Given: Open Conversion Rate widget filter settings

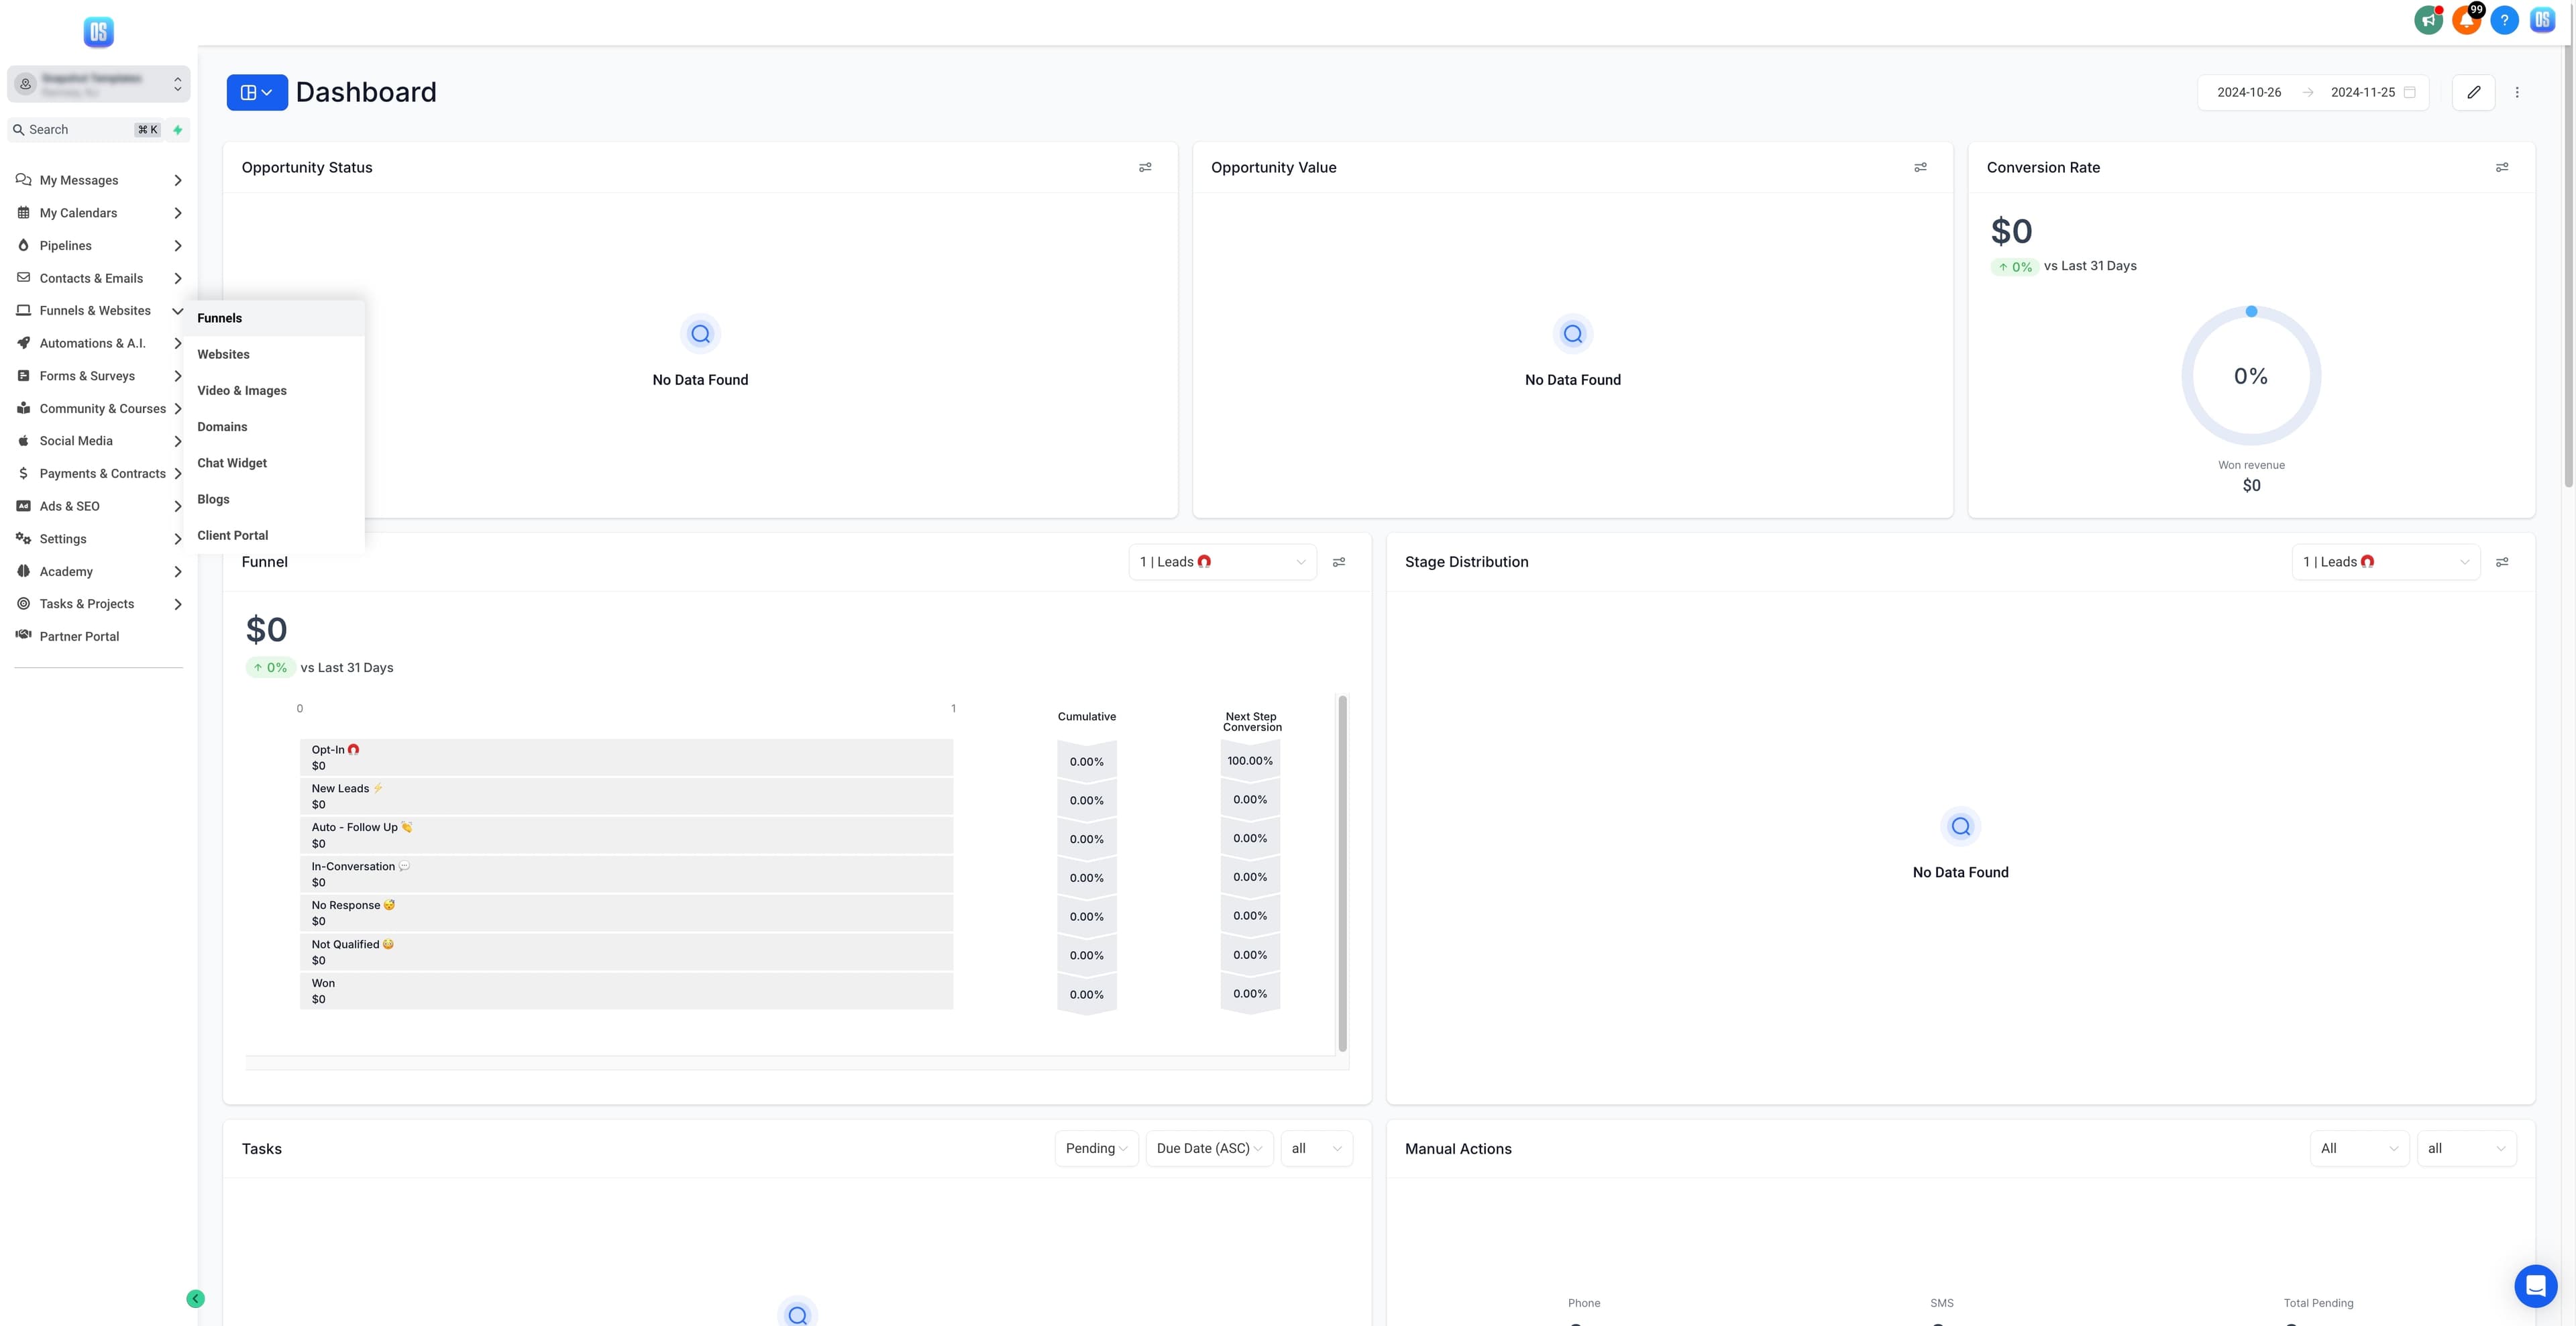Looking at the screenshot, I should coord(2502,167).
